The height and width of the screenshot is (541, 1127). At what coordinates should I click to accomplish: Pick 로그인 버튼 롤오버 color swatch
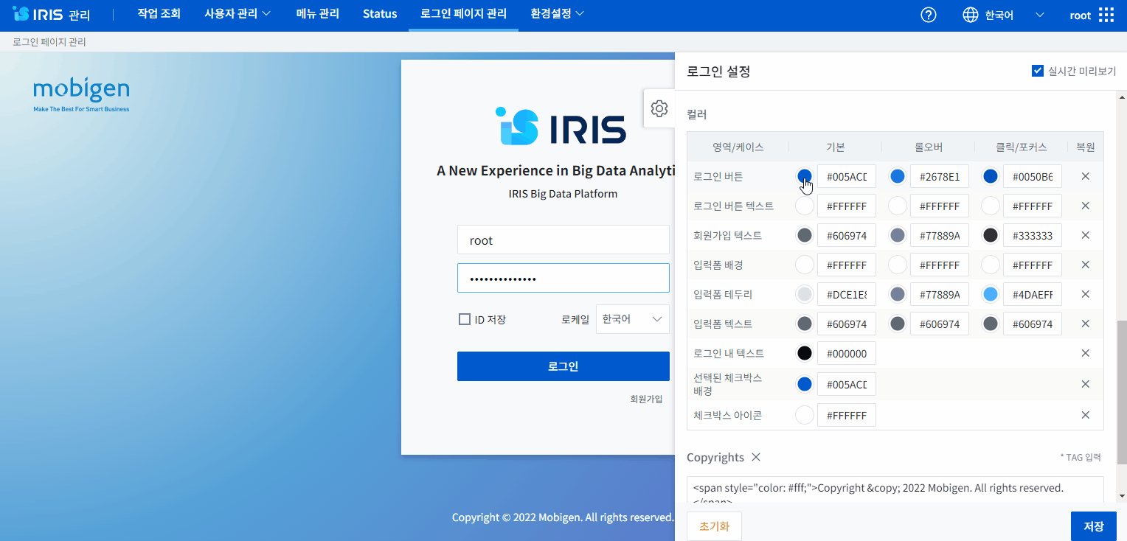[x=898, y=176]
